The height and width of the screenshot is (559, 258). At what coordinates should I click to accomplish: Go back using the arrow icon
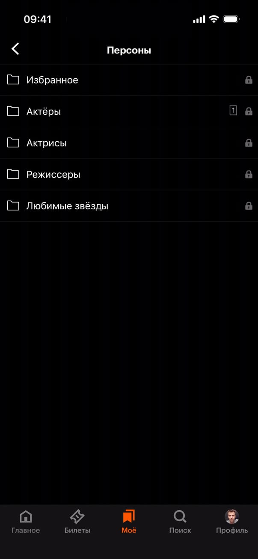(15, 49)
